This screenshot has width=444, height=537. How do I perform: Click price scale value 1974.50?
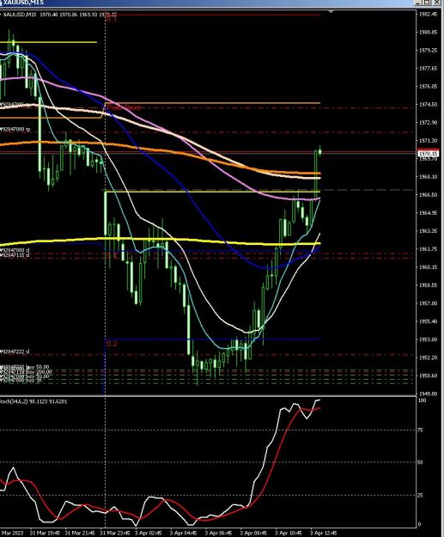(428, 105)
